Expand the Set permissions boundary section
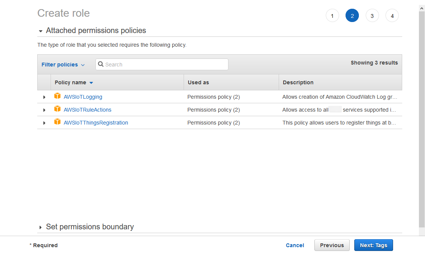Image resolution: width=425 pixels, height=254 pixels. [x=41, y=227]
